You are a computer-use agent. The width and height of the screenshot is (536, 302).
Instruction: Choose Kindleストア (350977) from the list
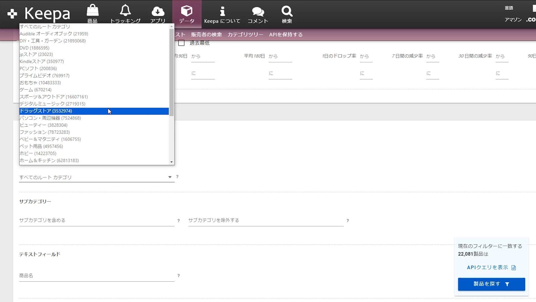point(42,62)
